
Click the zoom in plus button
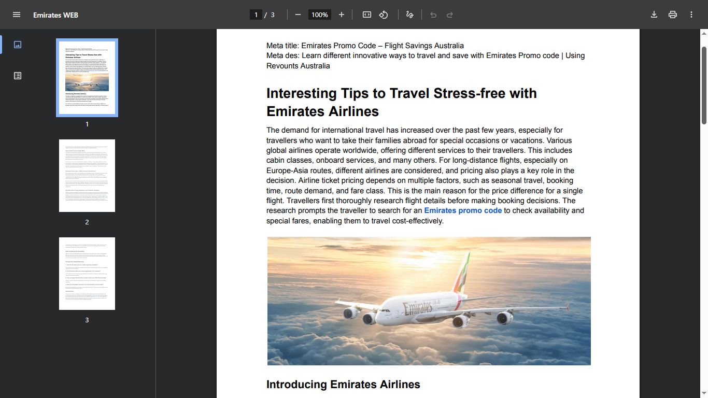point(342,15)
